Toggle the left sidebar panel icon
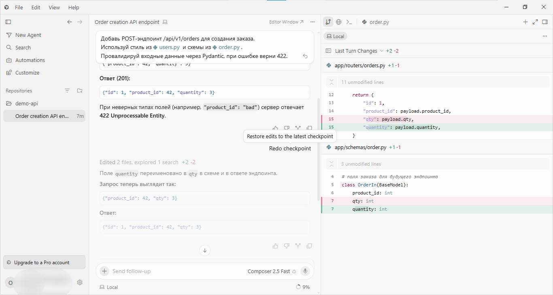The height and width of the screenshot is (295, 553). tap(8, 22)
